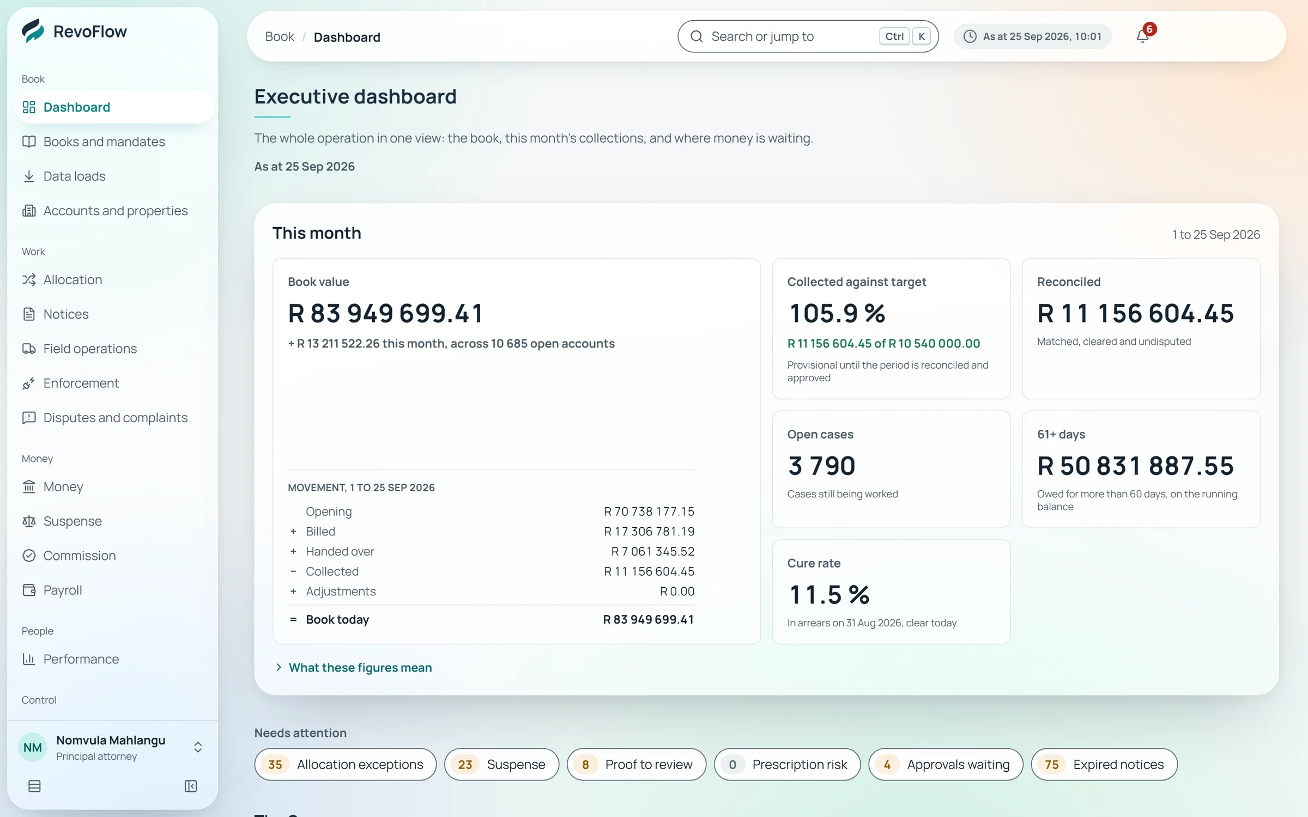Open Approvals waiting chip
1308x817 pixels.
tap(946, 764)
